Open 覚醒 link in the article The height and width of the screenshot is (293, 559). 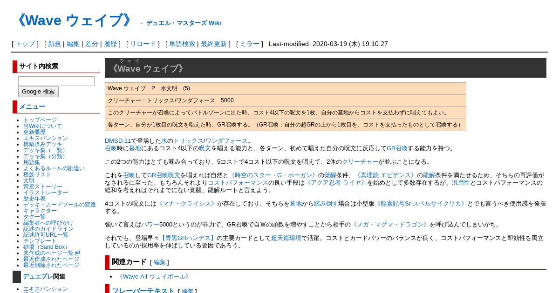pos(330,175)
